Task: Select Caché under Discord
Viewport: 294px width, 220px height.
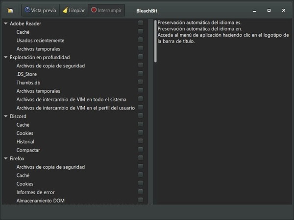Action: (23, 125)
